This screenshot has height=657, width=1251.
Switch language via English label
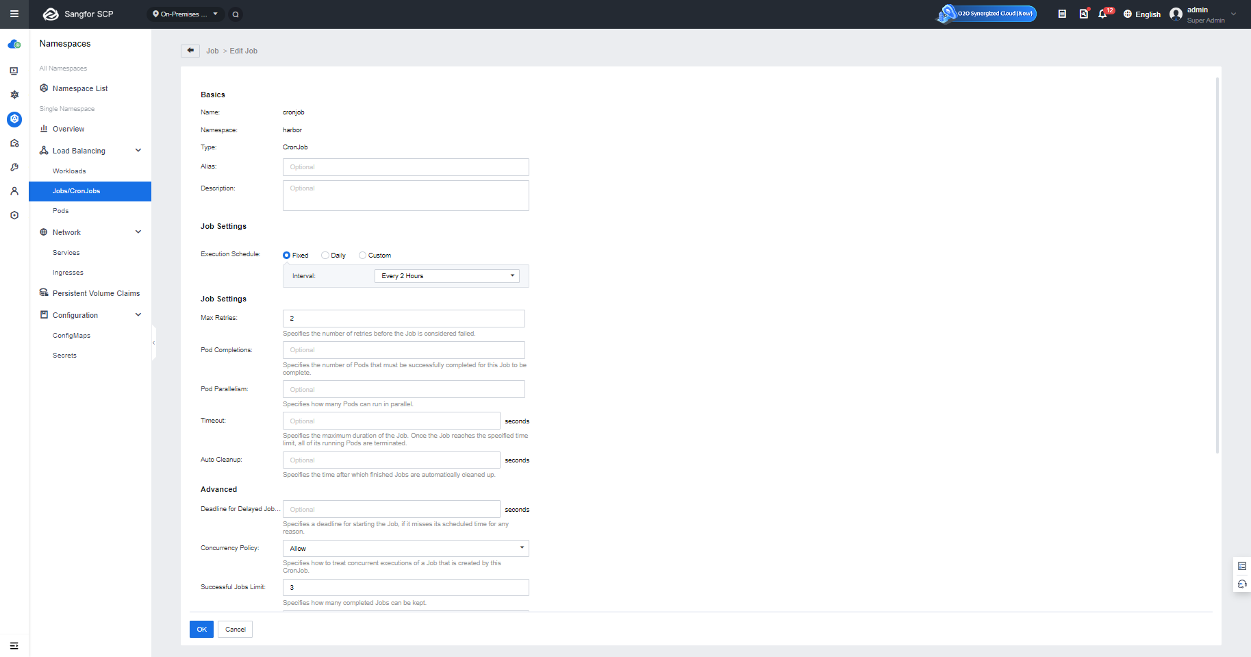(x=1148, y=14)
